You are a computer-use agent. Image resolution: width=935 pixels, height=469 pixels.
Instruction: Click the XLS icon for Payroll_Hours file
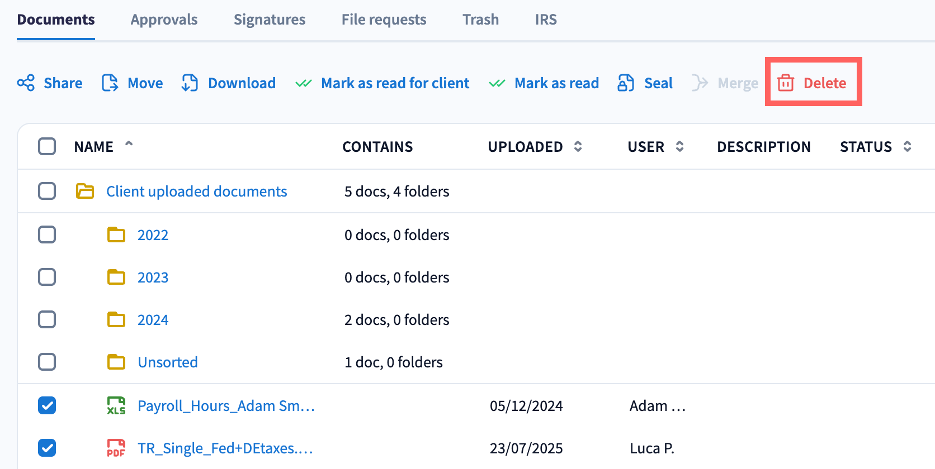coord(116,406)
